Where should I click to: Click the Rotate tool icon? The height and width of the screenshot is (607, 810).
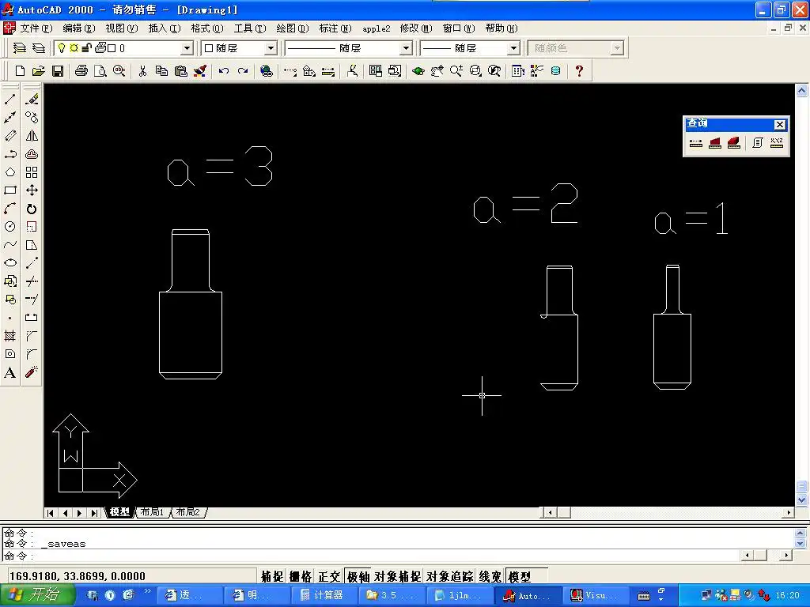pos(32,209)
